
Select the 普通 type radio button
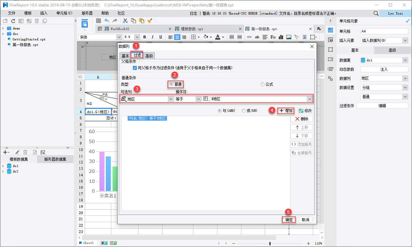click(171, 84)
